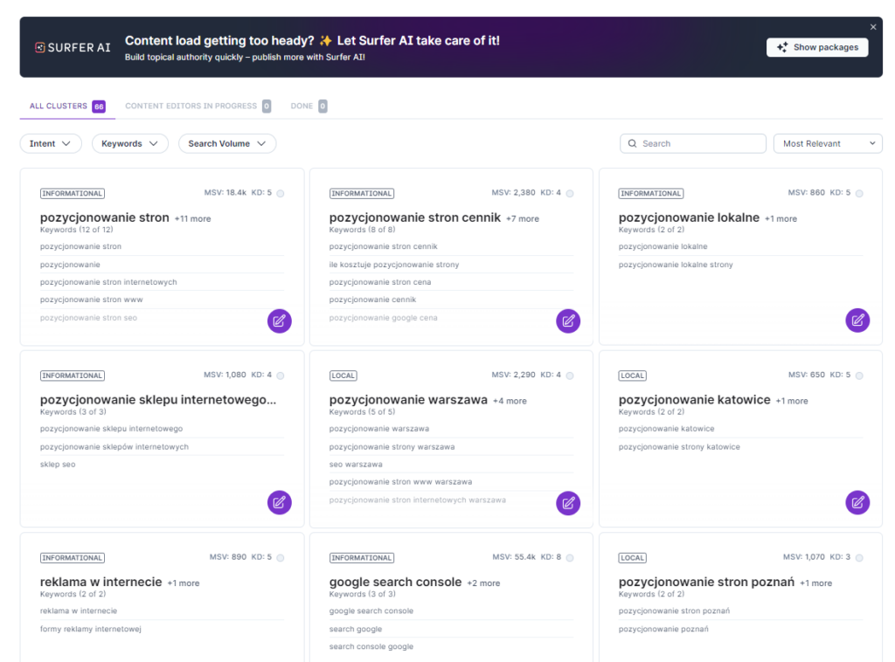Expand the Keywords filter dropdown

tap(129, 143)
